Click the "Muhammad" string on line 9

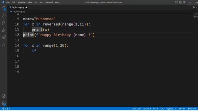pos(45,19)
